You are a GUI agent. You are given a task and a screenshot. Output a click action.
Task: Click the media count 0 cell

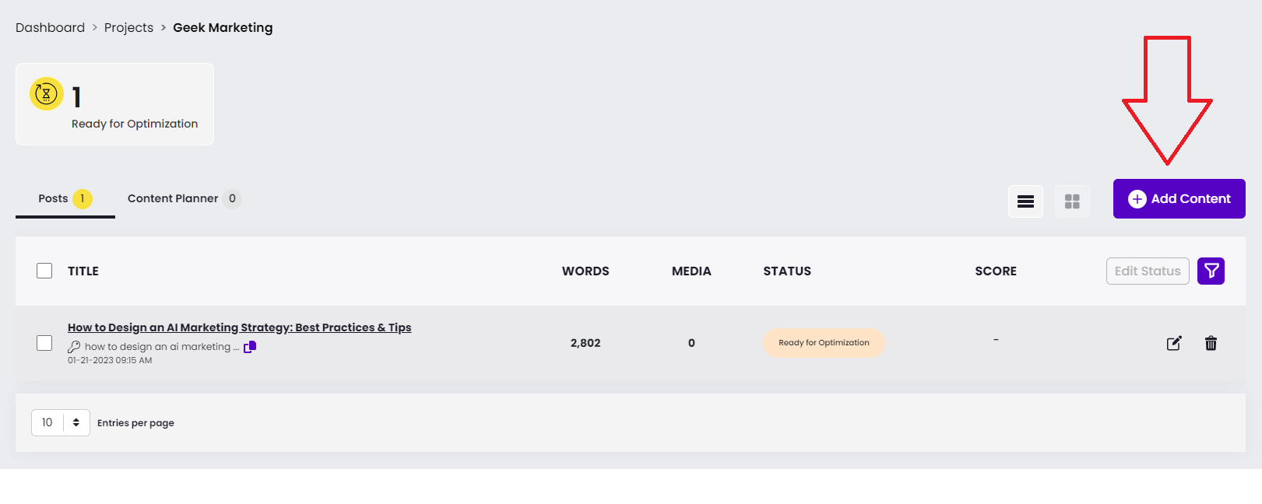691,343
